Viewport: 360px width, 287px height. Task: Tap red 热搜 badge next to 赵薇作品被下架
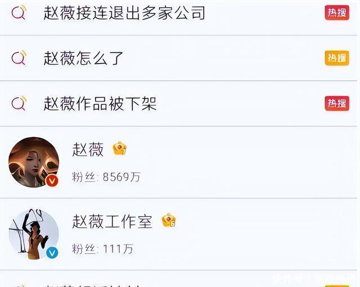coord(337,104)
